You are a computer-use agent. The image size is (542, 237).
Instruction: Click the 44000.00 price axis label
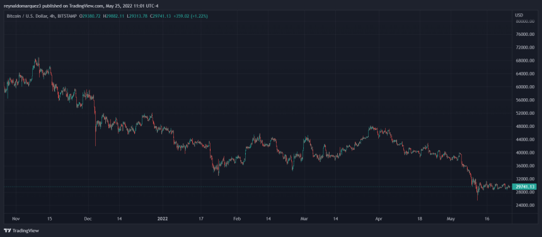click(526, 139)
